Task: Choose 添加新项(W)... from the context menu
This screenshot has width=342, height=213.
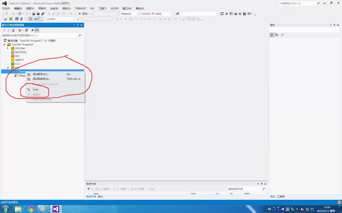Action: pyautogui.click(x=40, y=74)
